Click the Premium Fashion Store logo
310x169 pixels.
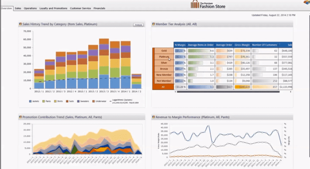[209, 4]
